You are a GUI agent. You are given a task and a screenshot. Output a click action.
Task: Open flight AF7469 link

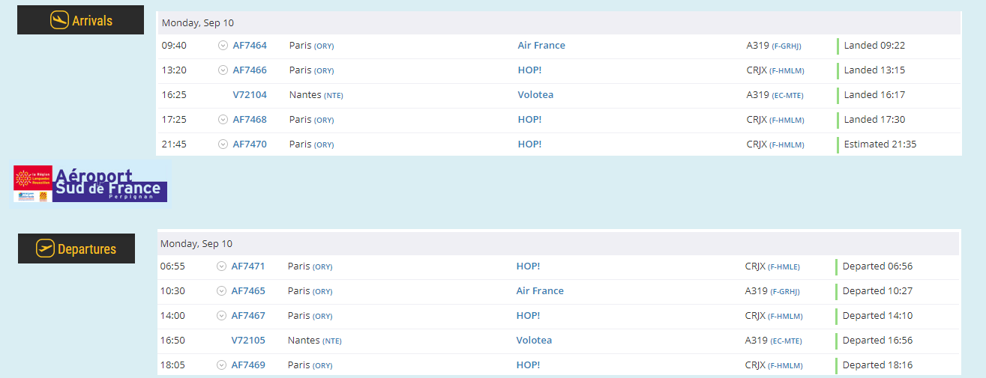point(248,365)
